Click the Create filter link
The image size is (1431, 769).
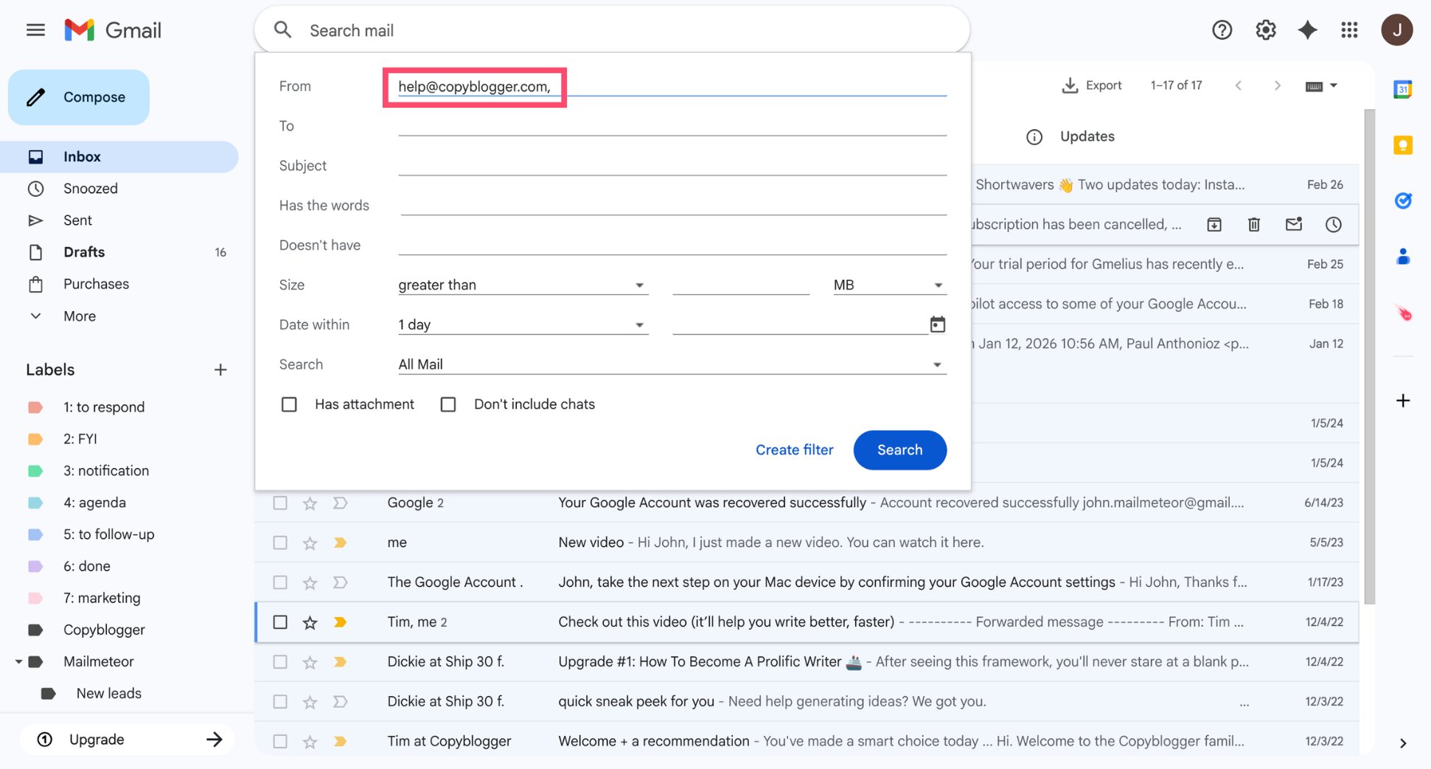coord(794,450)
